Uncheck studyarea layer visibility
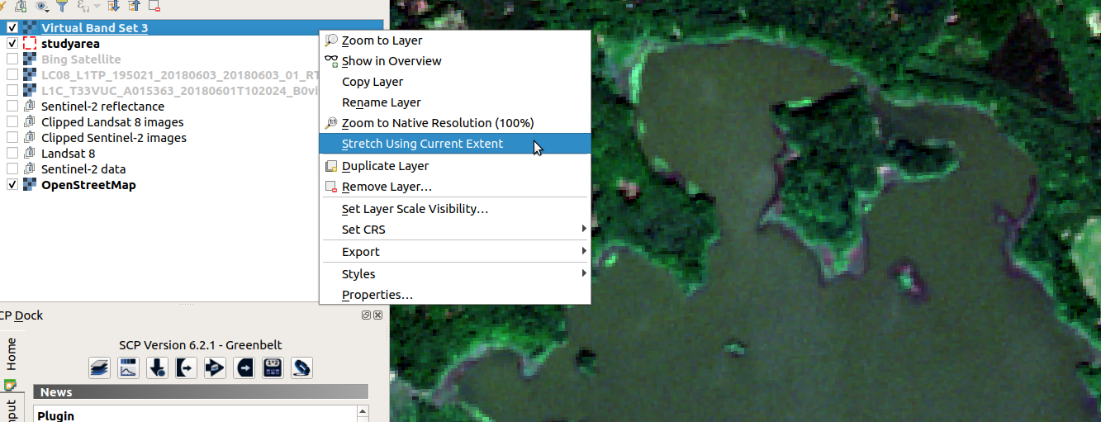The height and width of the screenshot is (422, 1101). click(12, 44)
